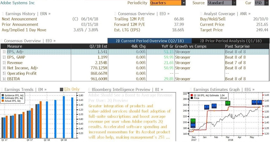Switch to Prior Period Analysis (Q1/18) tab
This screenshot has width=270, height=142.
pyautogui.click(x=230, y=41)
